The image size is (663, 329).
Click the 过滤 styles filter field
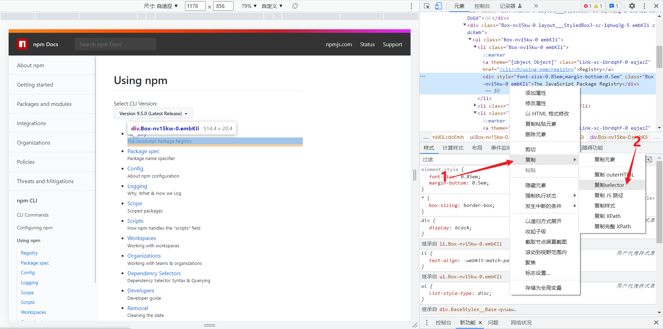(464, 159)
